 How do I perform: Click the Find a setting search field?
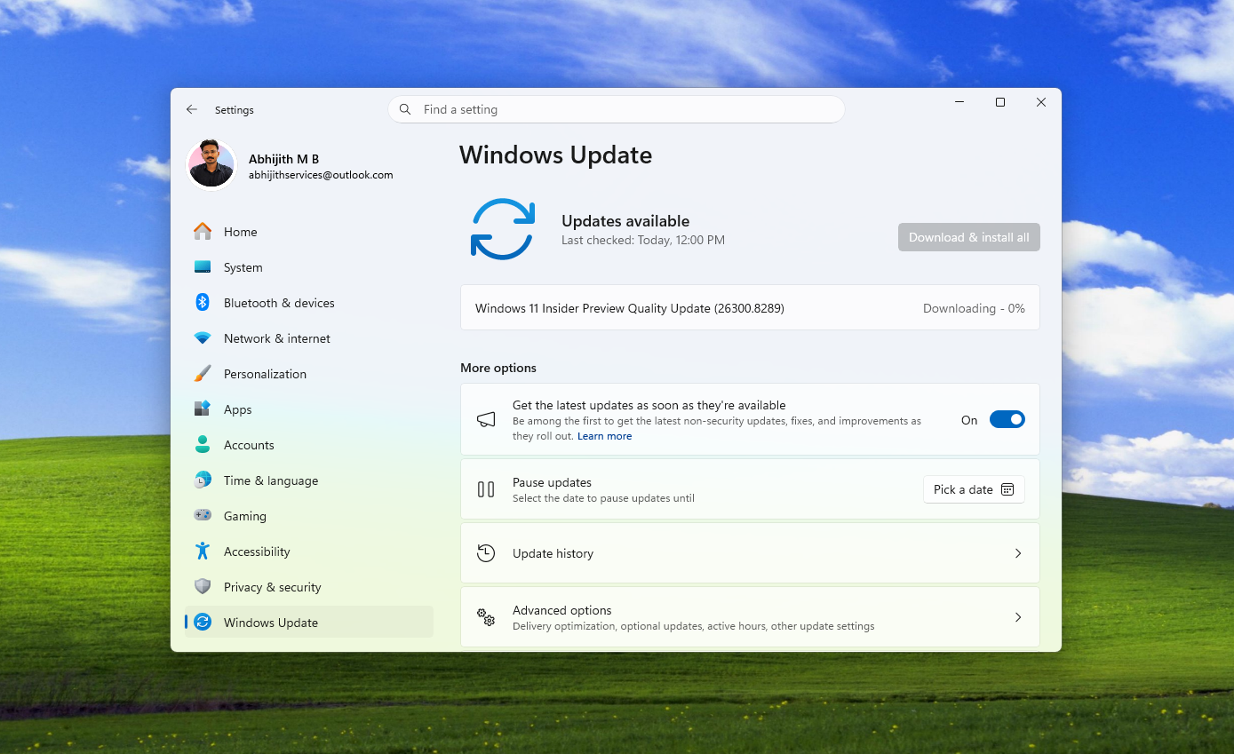[x=616, y=108]
